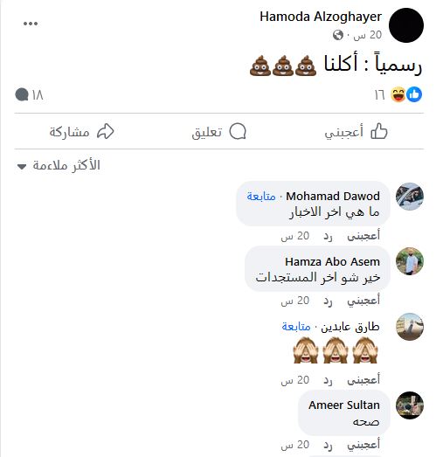
Task: Reply to طارق عابدين's monkey emoji comment
Action: (328, 380)
